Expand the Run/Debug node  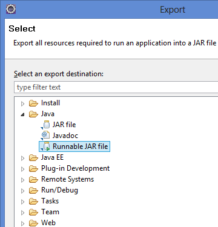pos(22,191)
